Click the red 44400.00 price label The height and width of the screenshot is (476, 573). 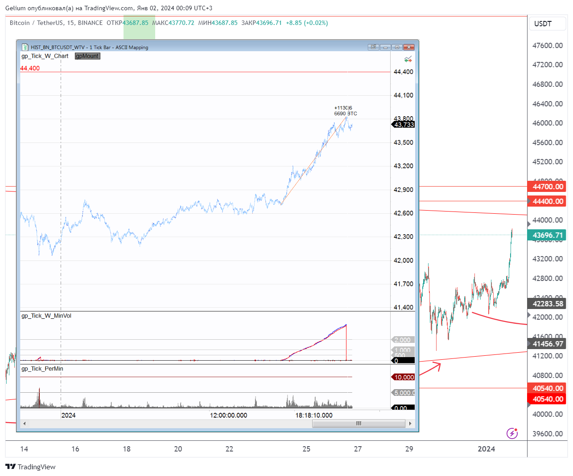(547, 201)
